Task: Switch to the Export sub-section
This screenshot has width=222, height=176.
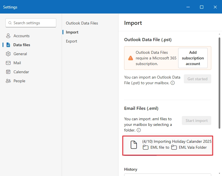Action: 71,41
